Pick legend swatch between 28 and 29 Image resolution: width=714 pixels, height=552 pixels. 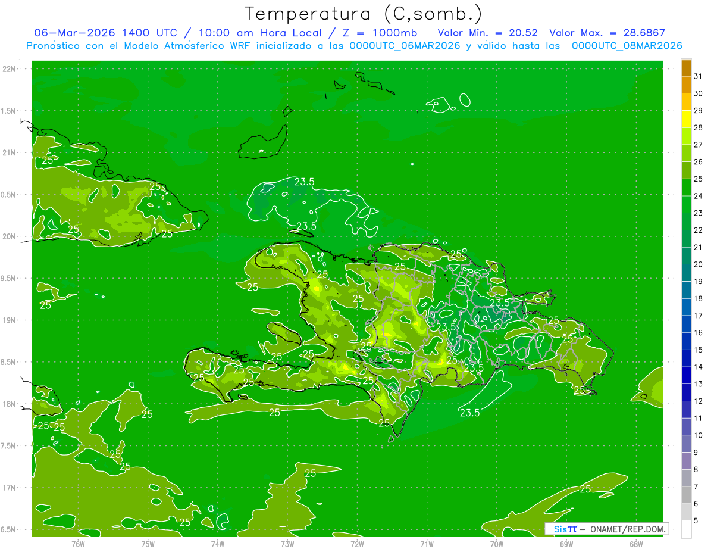pyautogui.click(x=686, y=118)
